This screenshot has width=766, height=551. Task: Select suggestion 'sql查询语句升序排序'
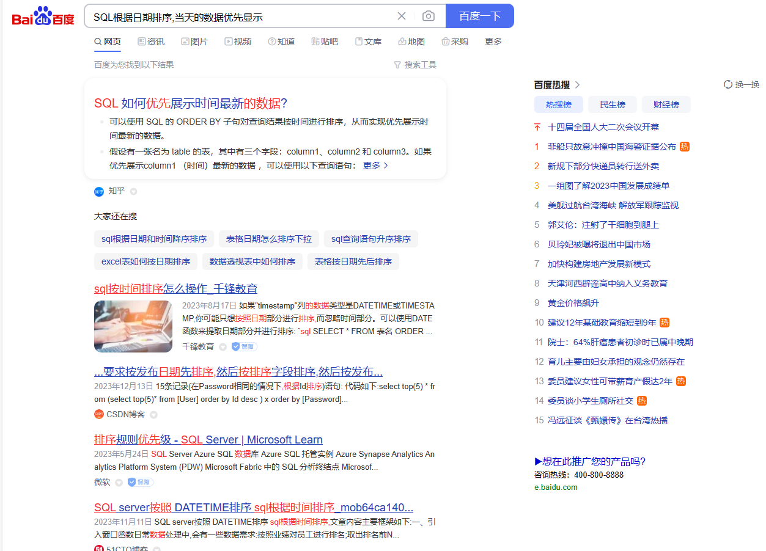point(371,239)
